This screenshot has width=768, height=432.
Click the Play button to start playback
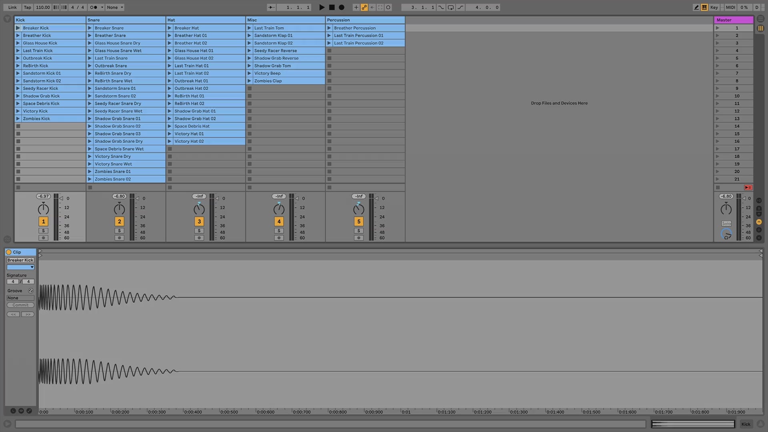pos(321,7)
